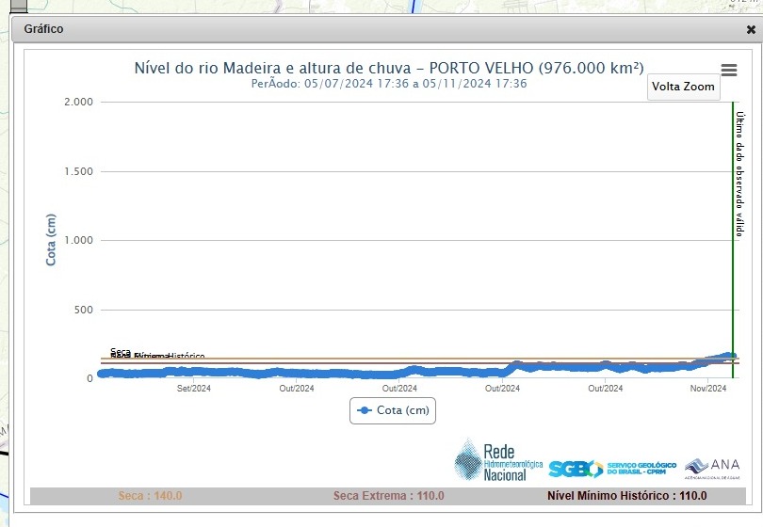Select the Seca : 140.0 footer label
The image size is (763, 527).
point(150,496)
